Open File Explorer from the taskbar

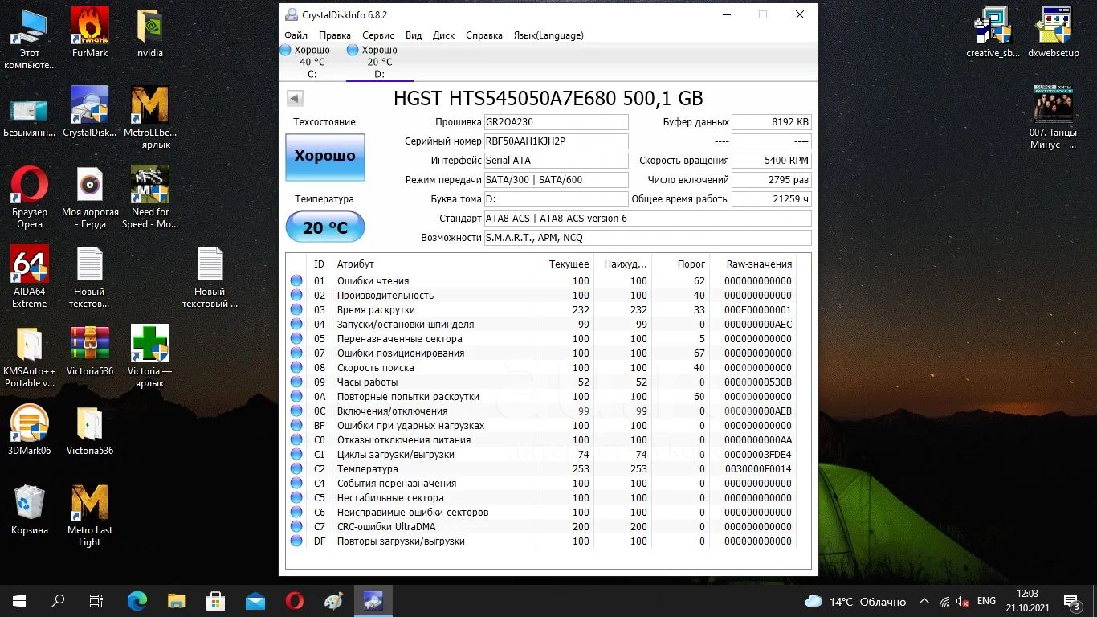177,600
